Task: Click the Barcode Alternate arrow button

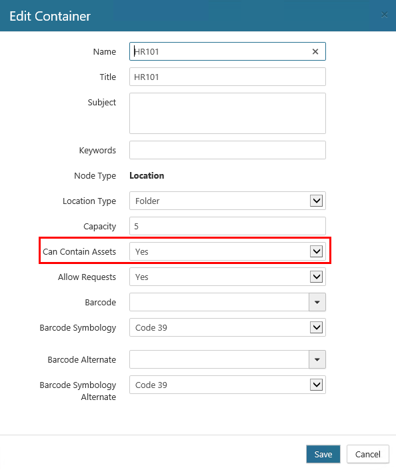Action: tap(317, 359)
